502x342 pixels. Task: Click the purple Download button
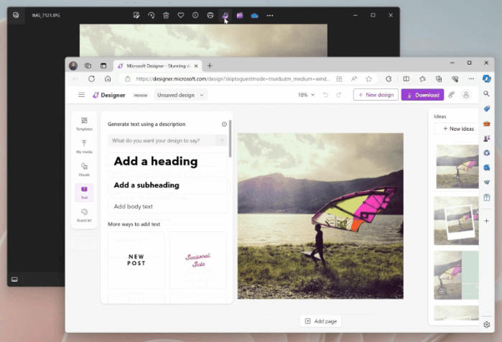422,95
